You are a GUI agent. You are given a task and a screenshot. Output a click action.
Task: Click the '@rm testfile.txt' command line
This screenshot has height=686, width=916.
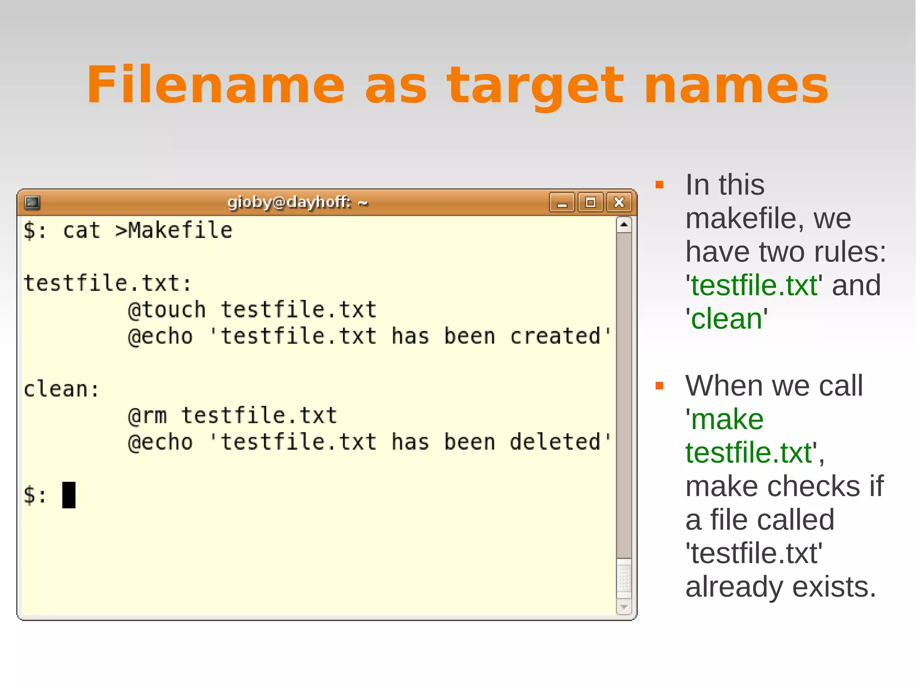coord(232,415)
